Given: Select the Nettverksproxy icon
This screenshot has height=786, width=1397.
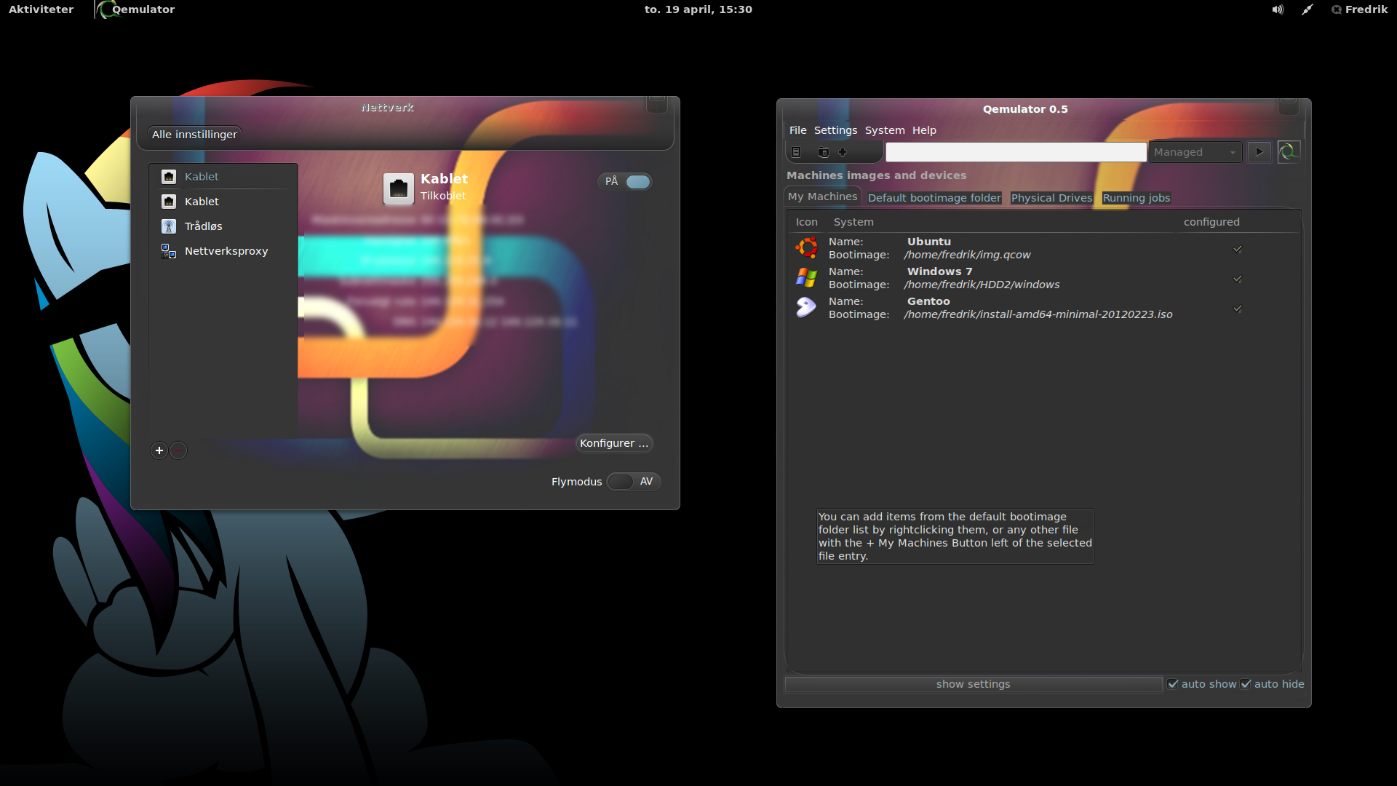Looking at the screenshot, I should pyautogui.click(x=169, y=251).
